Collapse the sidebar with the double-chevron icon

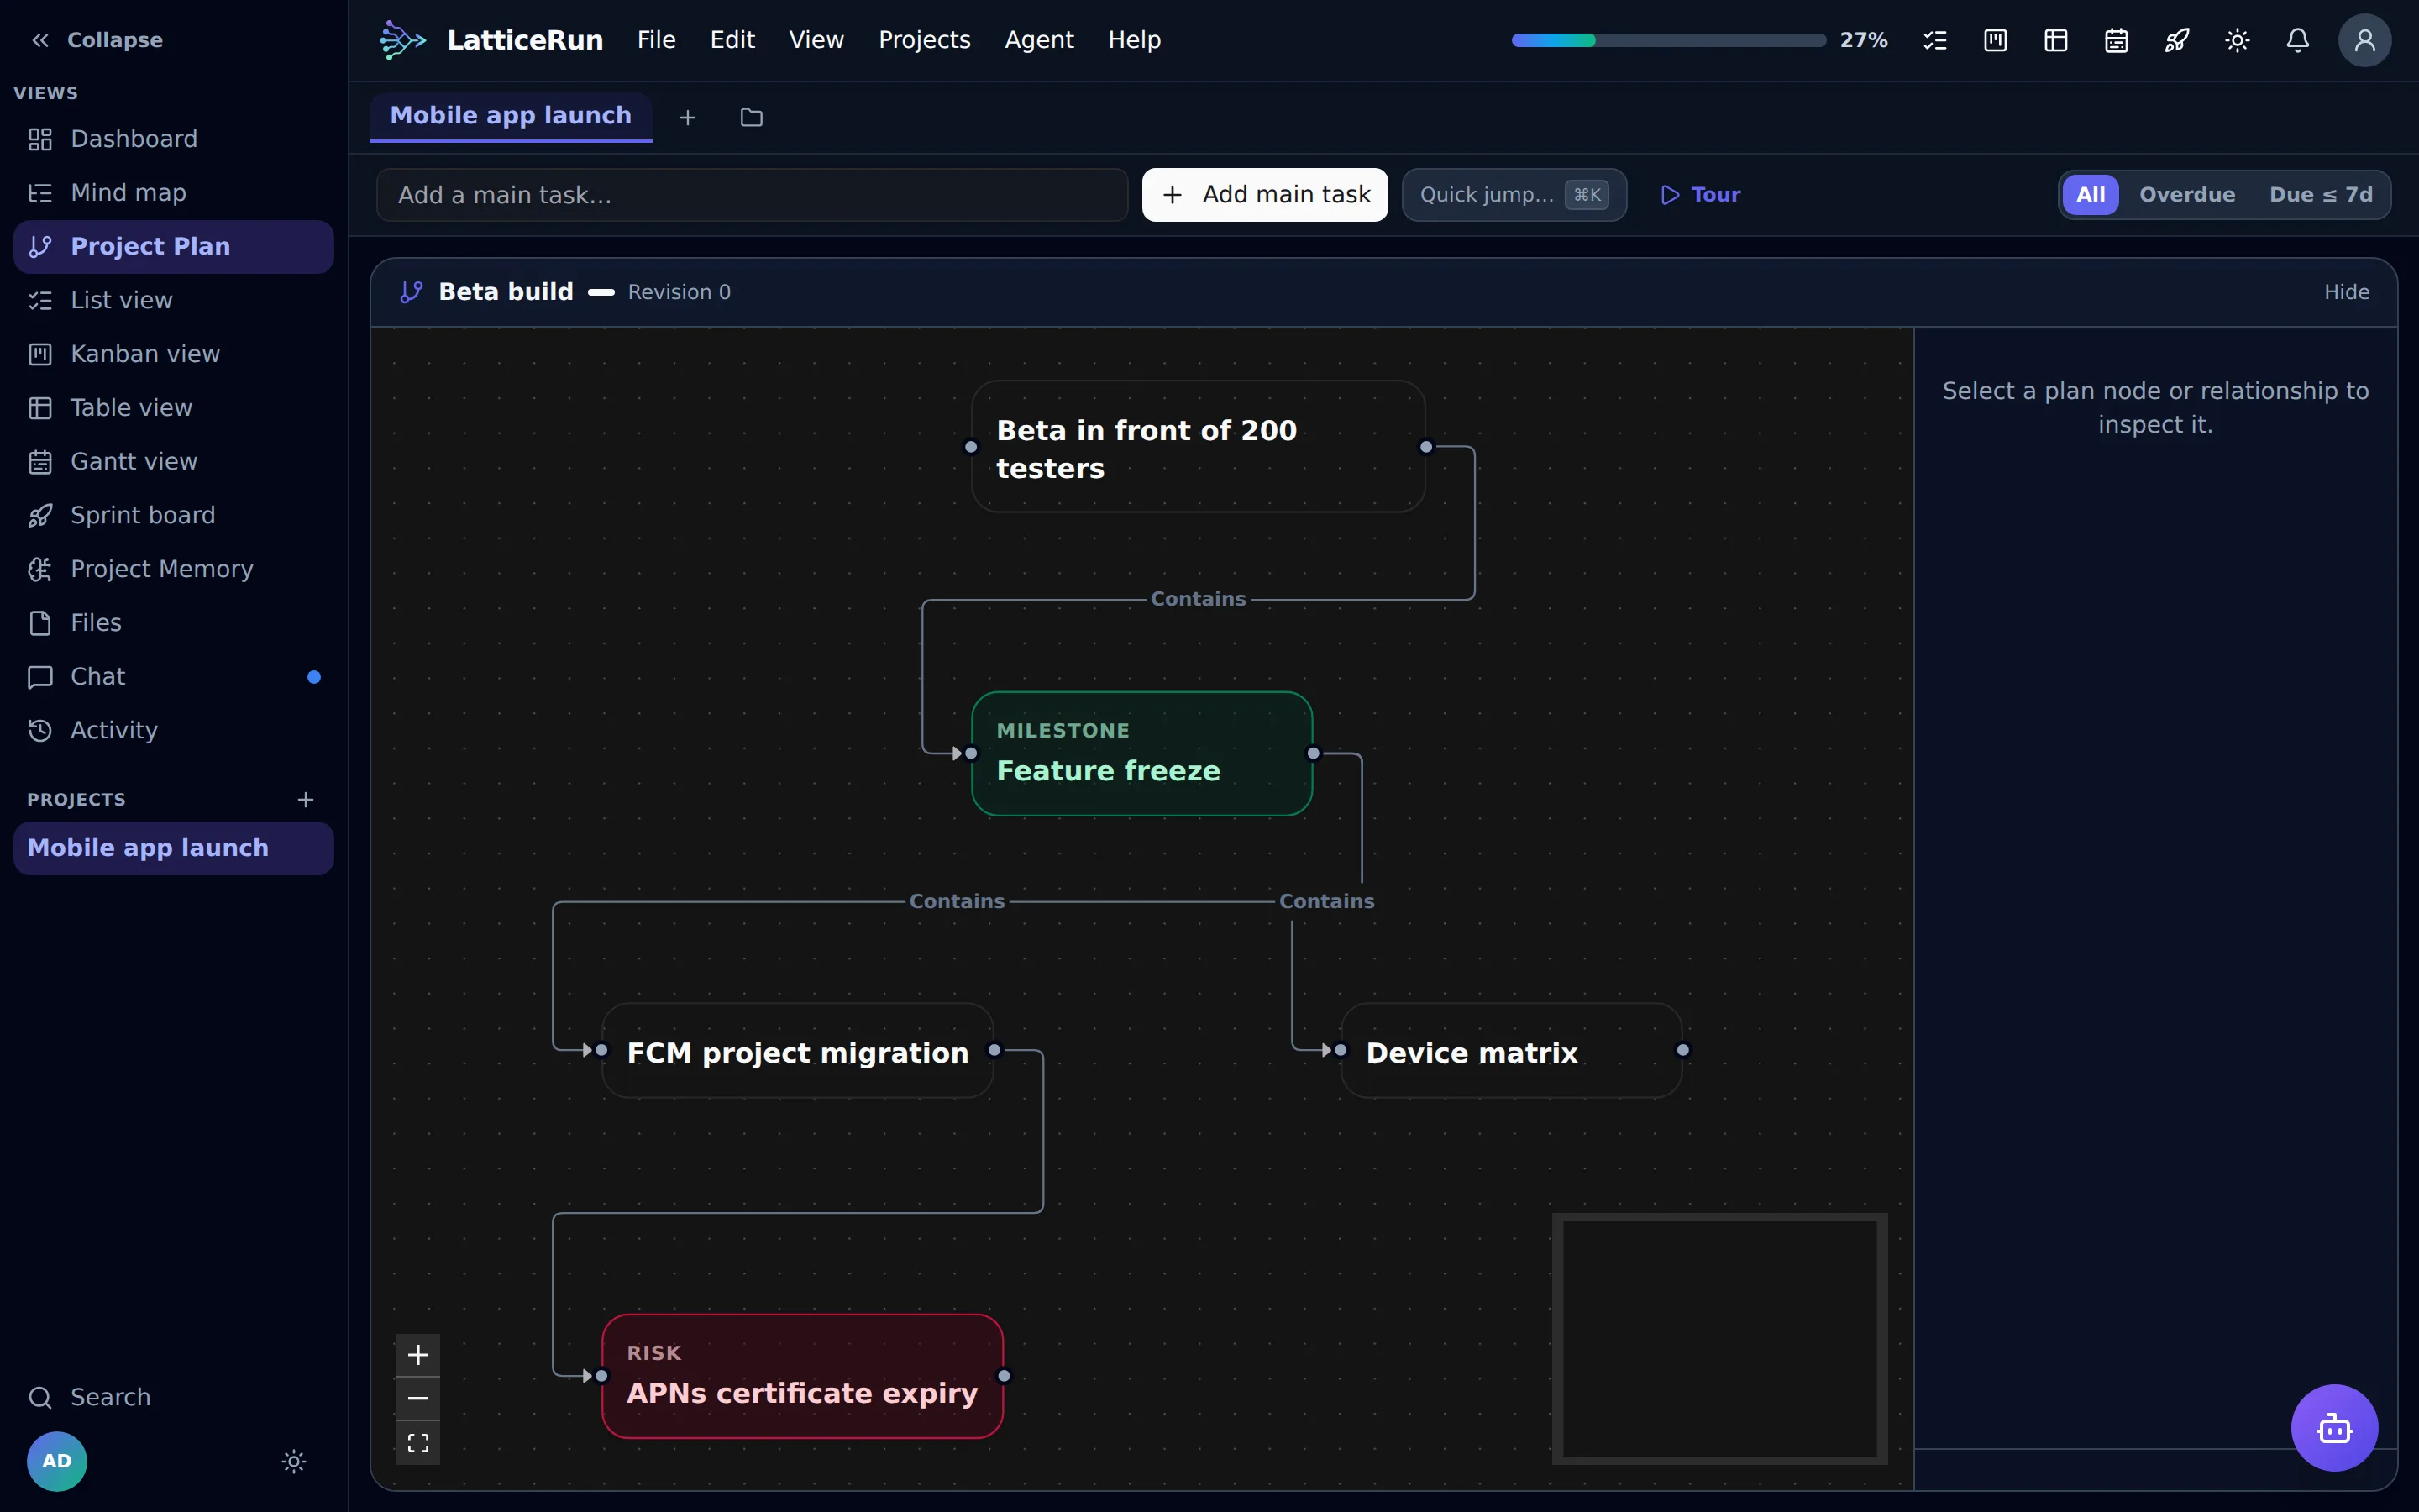coord(40,40)
